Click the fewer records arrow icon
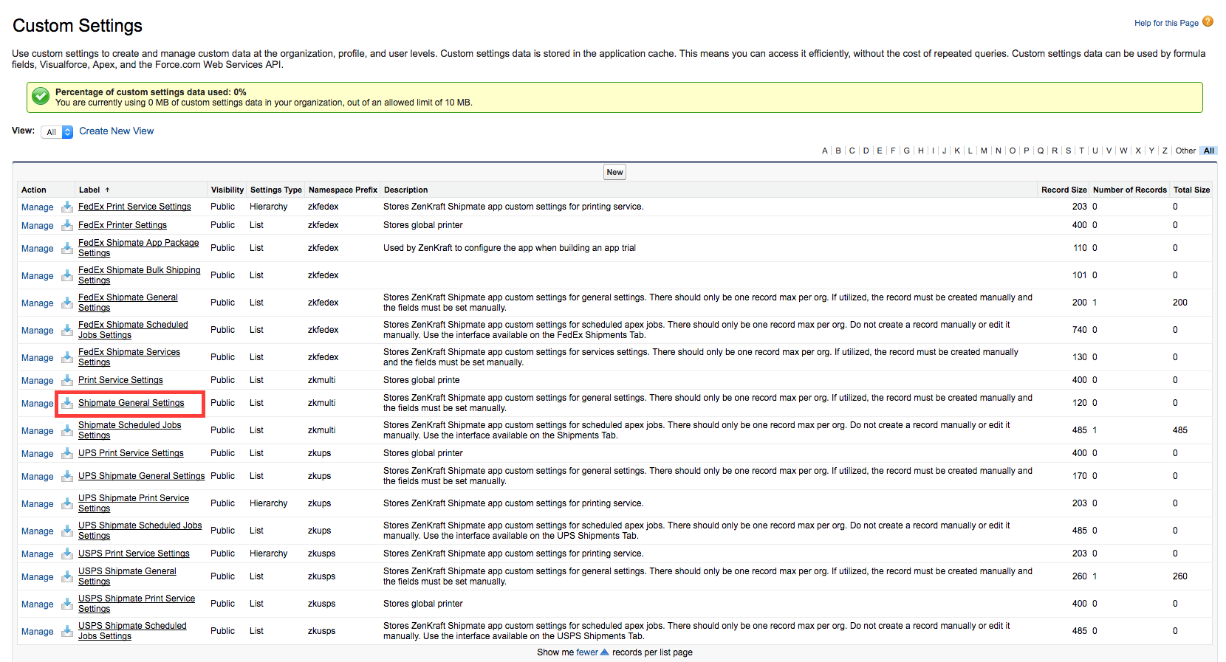The height and width of the screenshot is (662, 1226). click(x=605, y=652)
